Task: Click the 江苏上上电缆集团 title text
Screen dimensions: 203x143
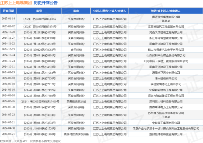Action: tap(16, 3)
